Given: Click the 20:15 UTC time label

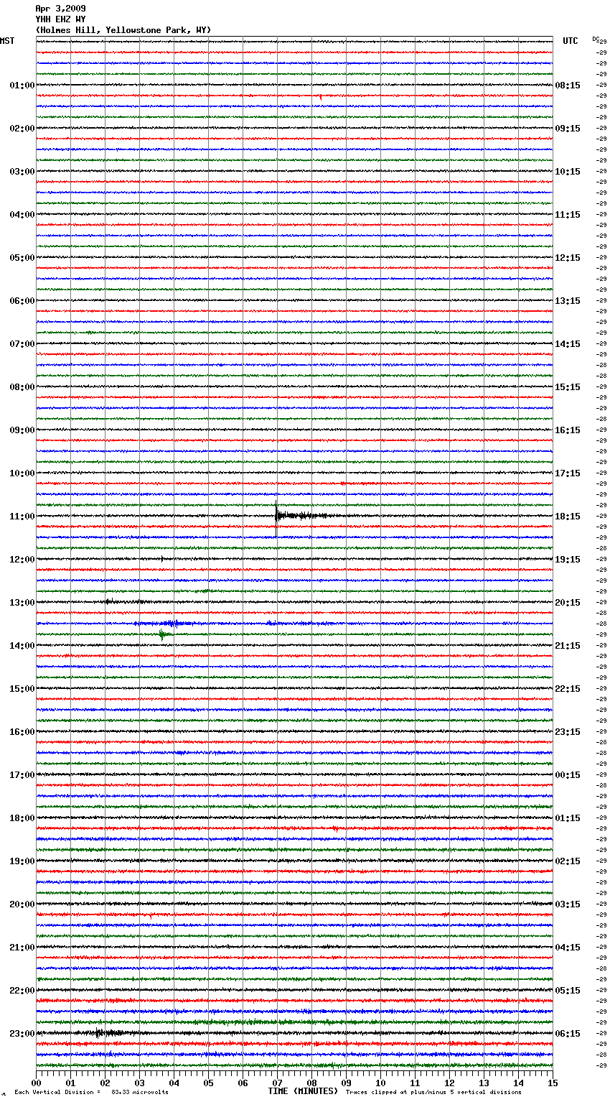Looking at the screenshot, I should pyautogui.click(x=568, y=603).
